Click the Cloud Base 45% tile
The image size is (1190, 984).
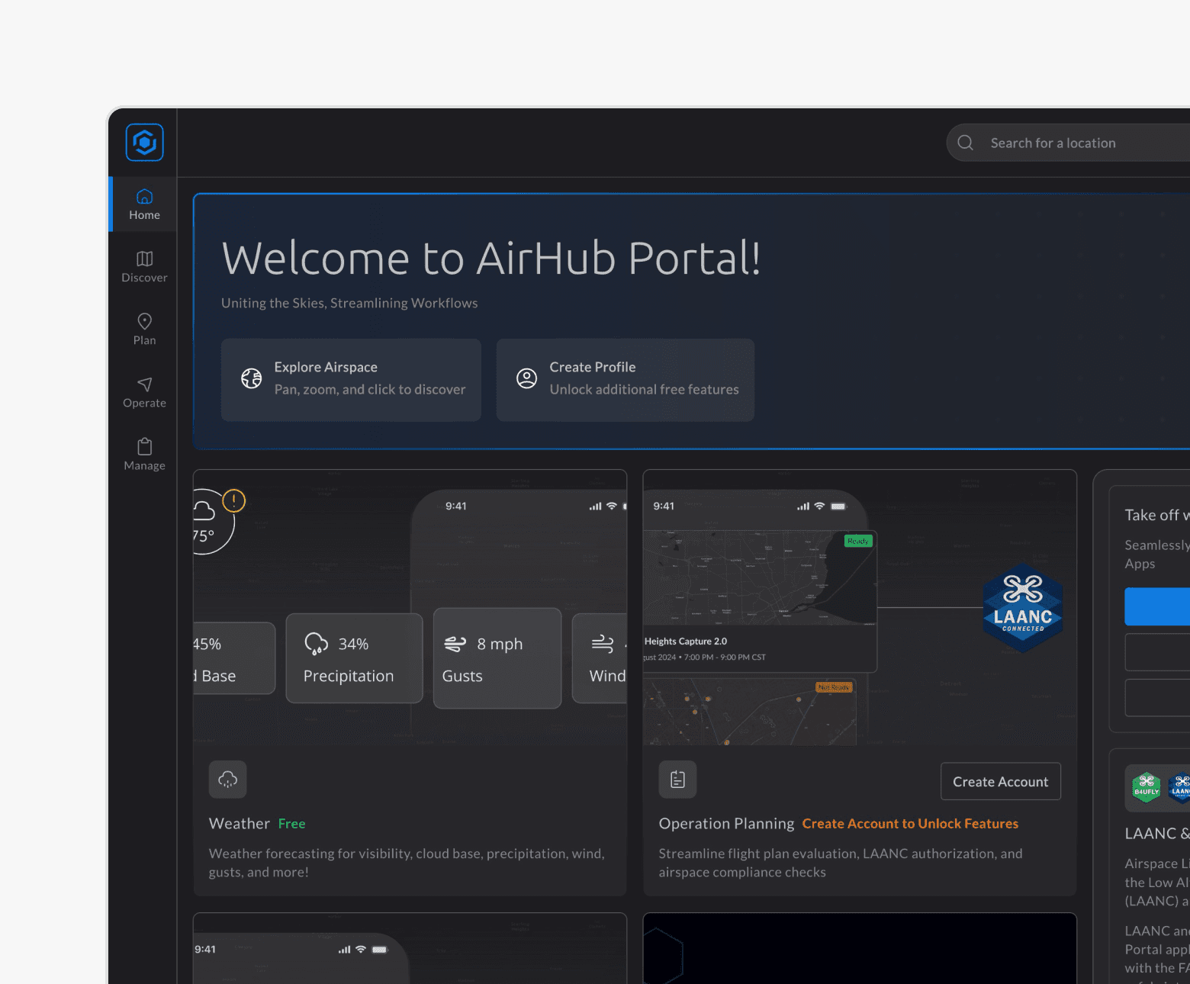tap(233, 658)
